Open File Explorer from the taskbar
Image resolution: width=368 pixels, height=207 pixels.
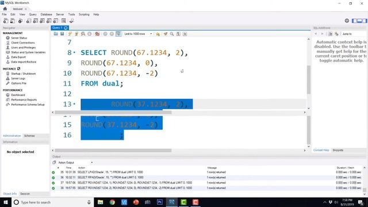coord(100,202)
